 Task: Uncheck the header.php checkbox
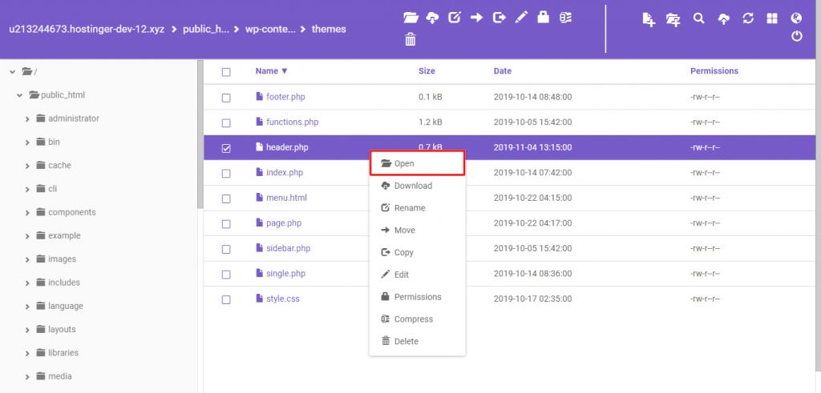226,148
